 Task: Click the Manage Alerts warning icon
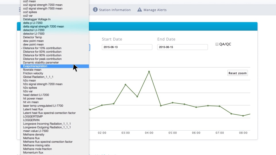pos(139,10)
